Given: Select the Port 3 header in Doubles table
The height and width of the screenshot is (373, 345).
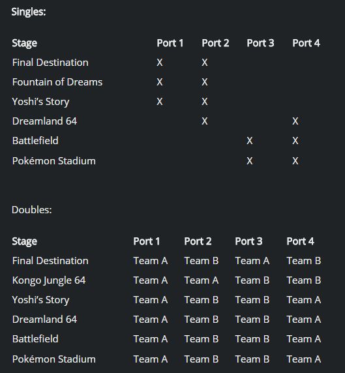Looking at the screenshot, I should pyautogui.click(x=248, y=241).
